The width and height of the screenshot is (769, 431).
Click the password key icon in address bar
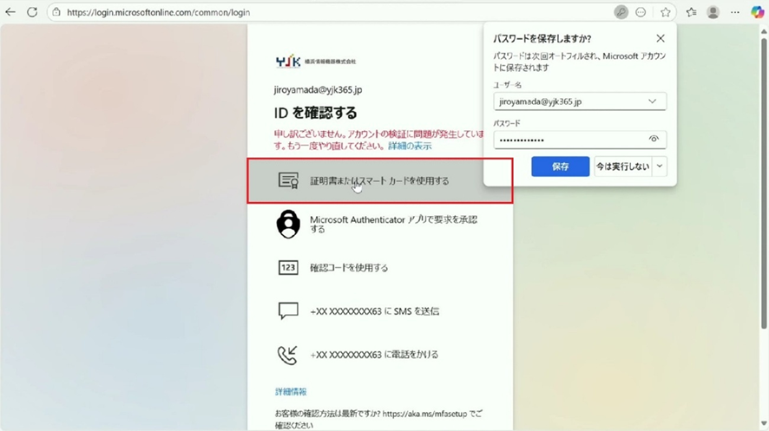pos(621,12)
